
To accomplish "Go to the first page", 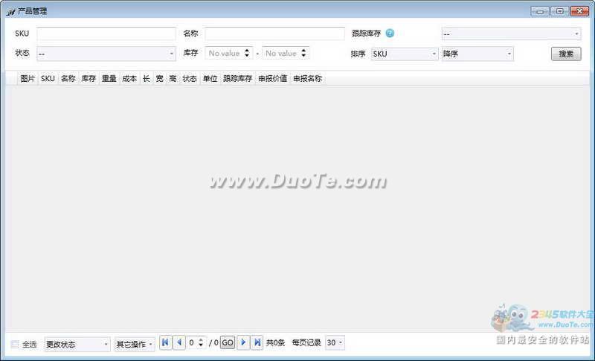I will (165, 342).
